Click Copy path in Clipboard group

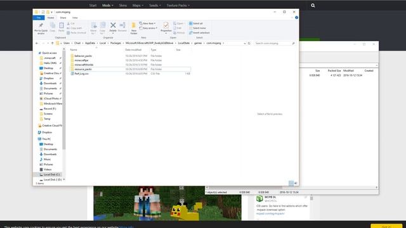pyautogui.click(x=75, y=28)
